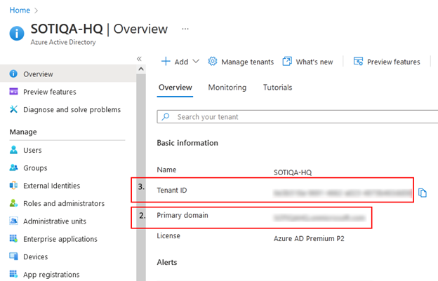This screenshot has height=281, width=438.
Task: Open Manage tenants
Action: [x=247, y=62]
